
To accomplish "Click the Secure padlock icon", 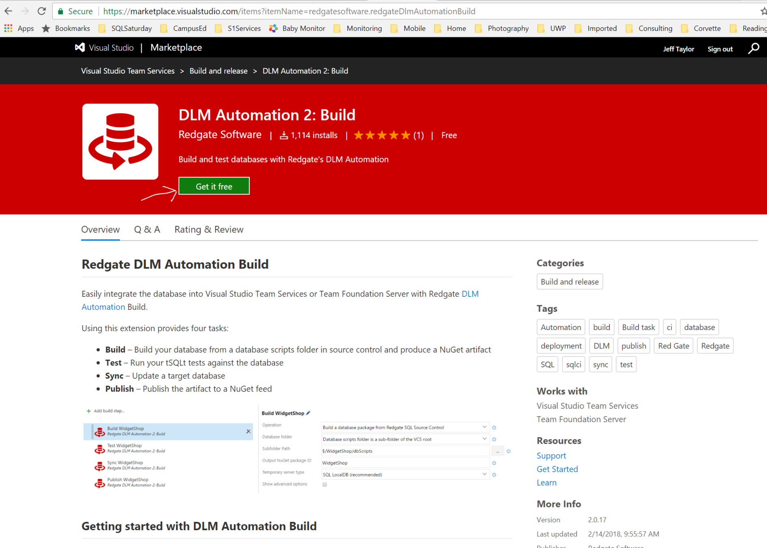I will [x=60, y=11].
